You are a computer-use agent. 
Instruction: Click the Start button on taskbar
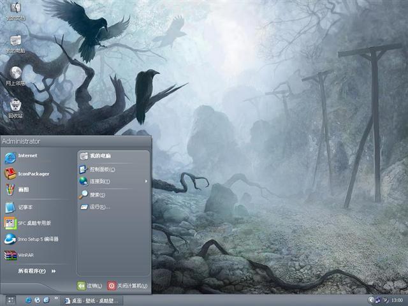(11, 300)
